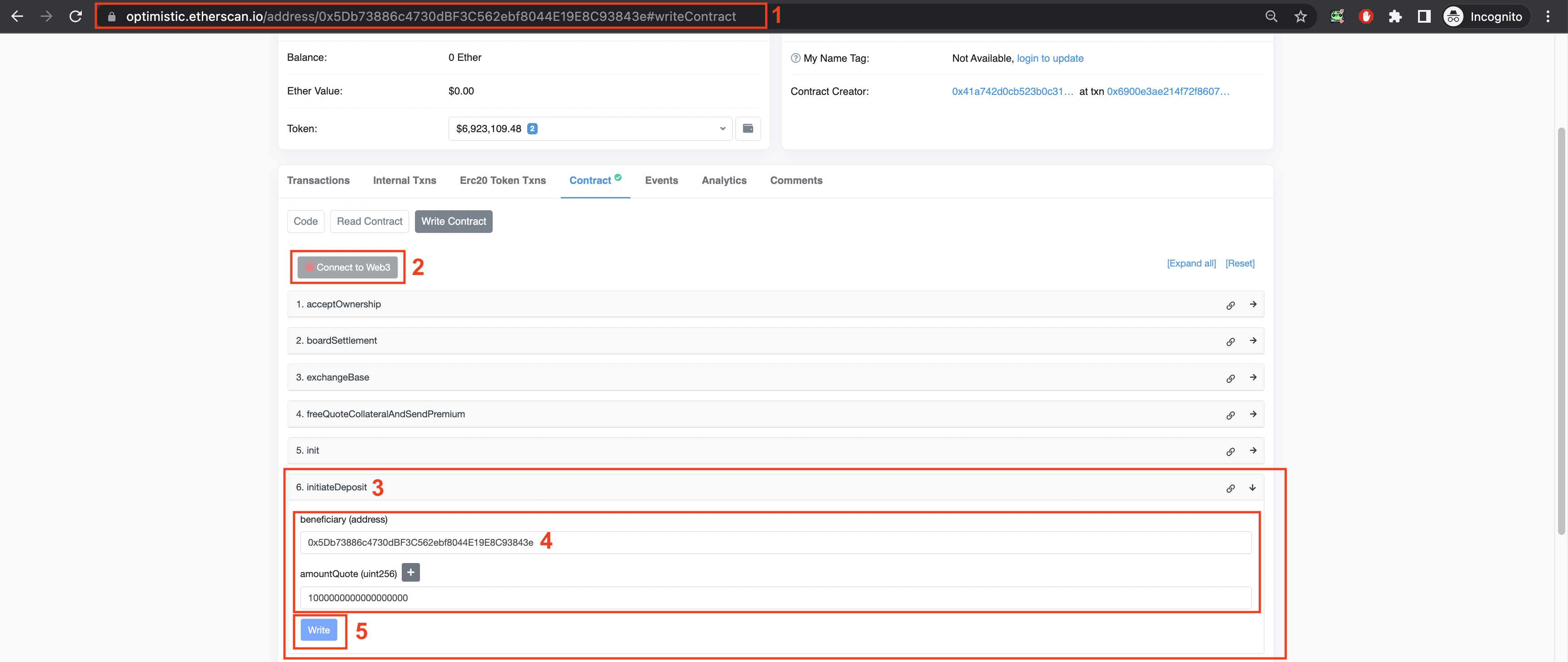1568x662 pixels.
Task: Click the permalink icon for initiateDeposit
Action: tap(1230, 488)
